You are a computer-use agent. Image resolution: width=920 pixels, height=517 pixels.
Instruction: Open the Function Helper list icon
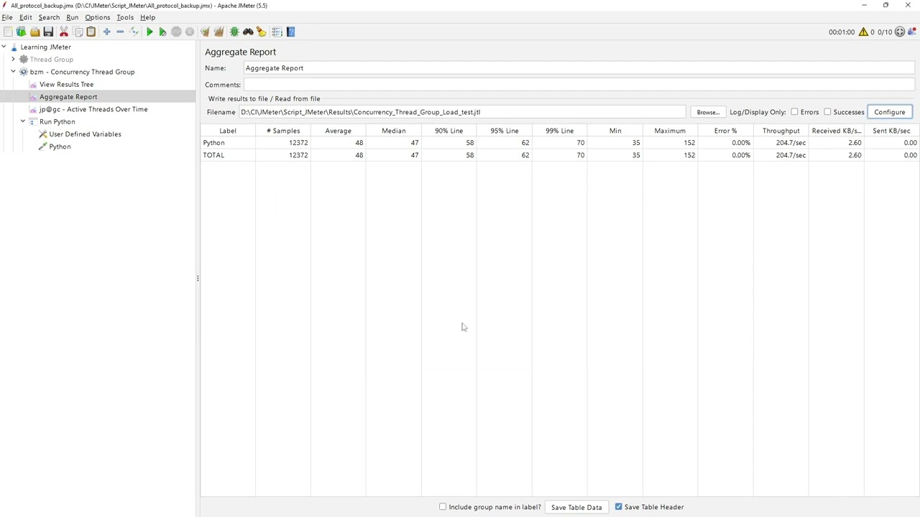click(x=277, y=32)
